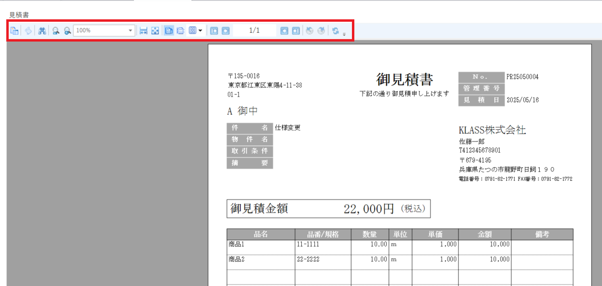Click the 管理番号 label cell
Screen dimensions: 602x286
[481, 89]
